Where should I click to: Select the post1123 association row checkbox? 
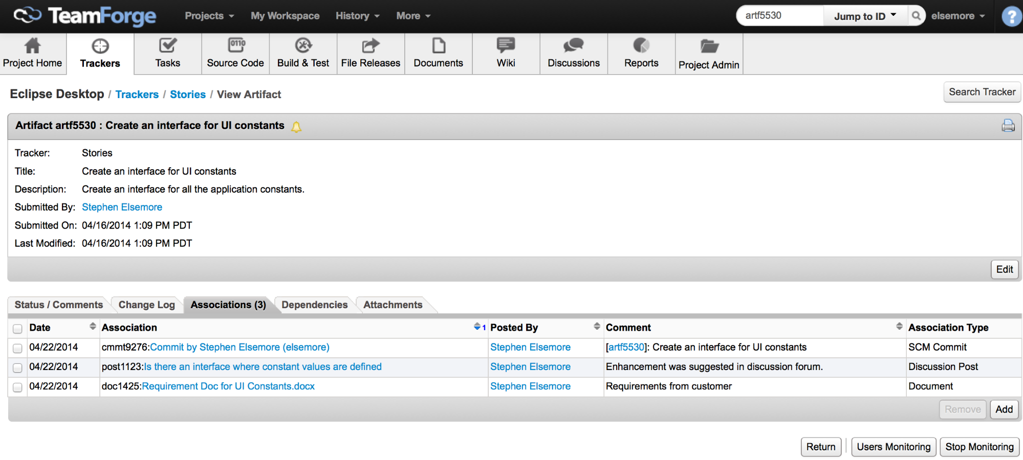pos(17,367)
